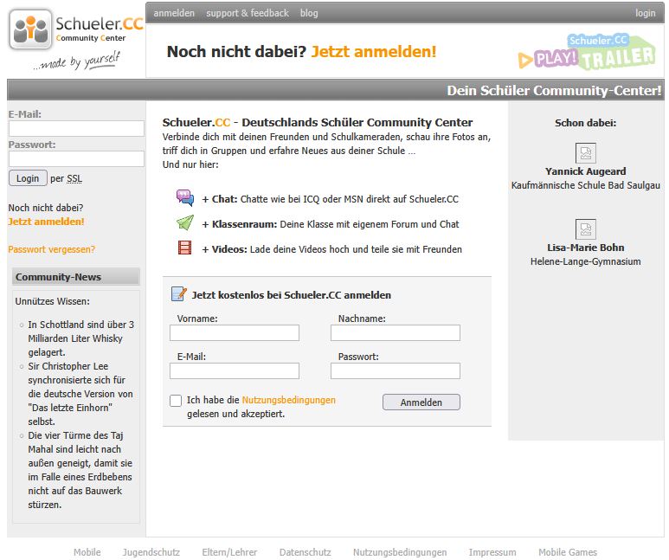Click the SSL abbreviation text
This screenshot has height=560, width=669.
click(x=74, y=178)
